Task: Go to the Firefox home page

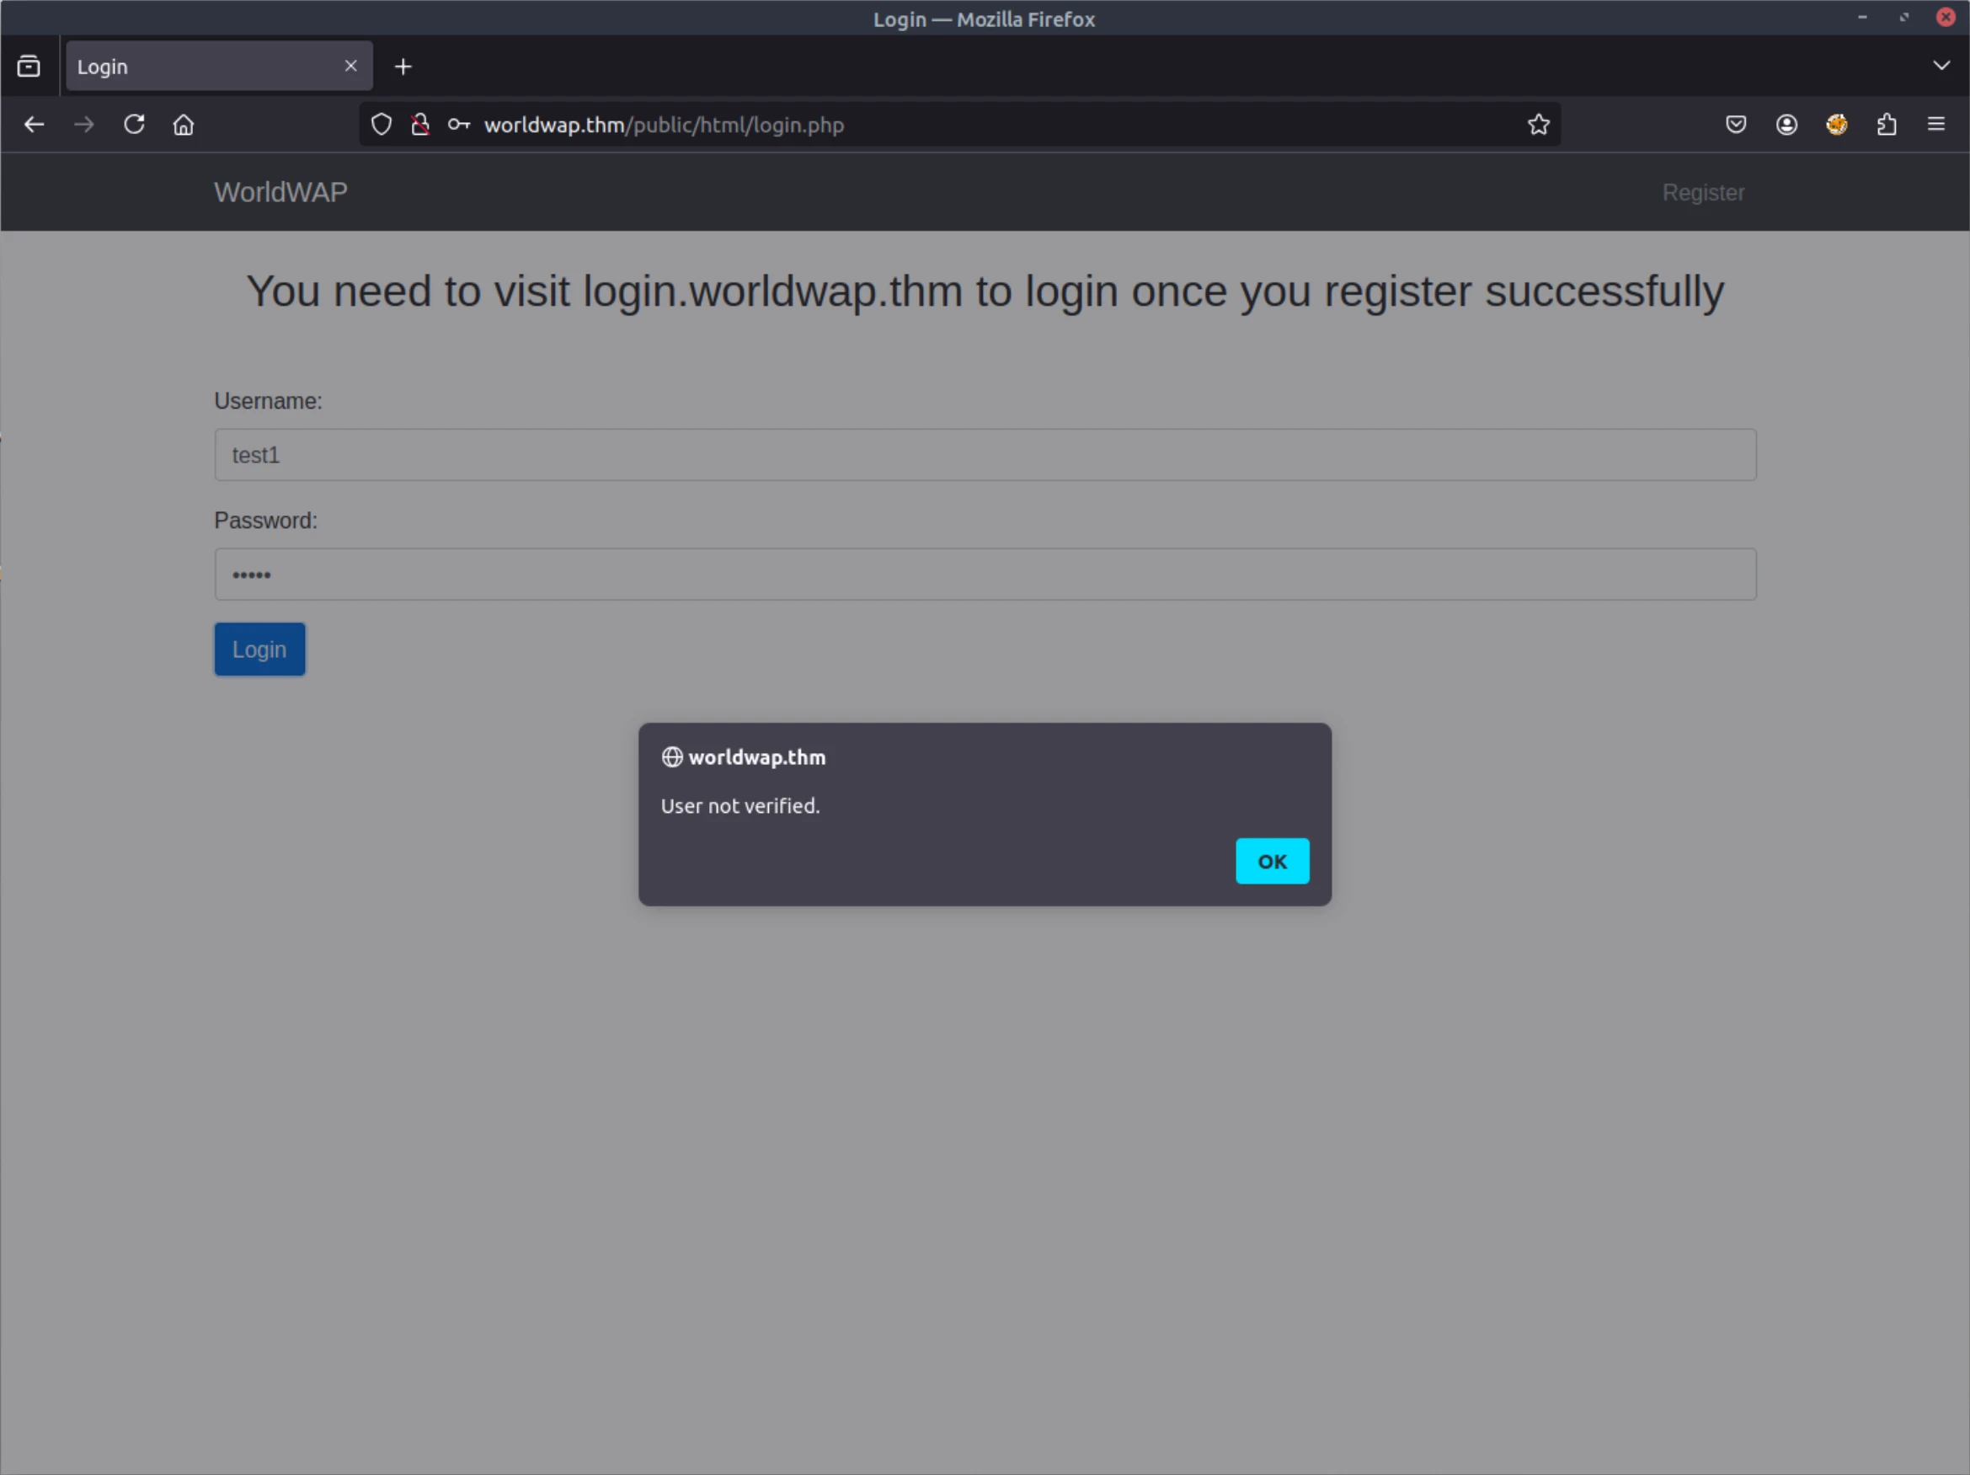Action: click(x=184, y=125)
